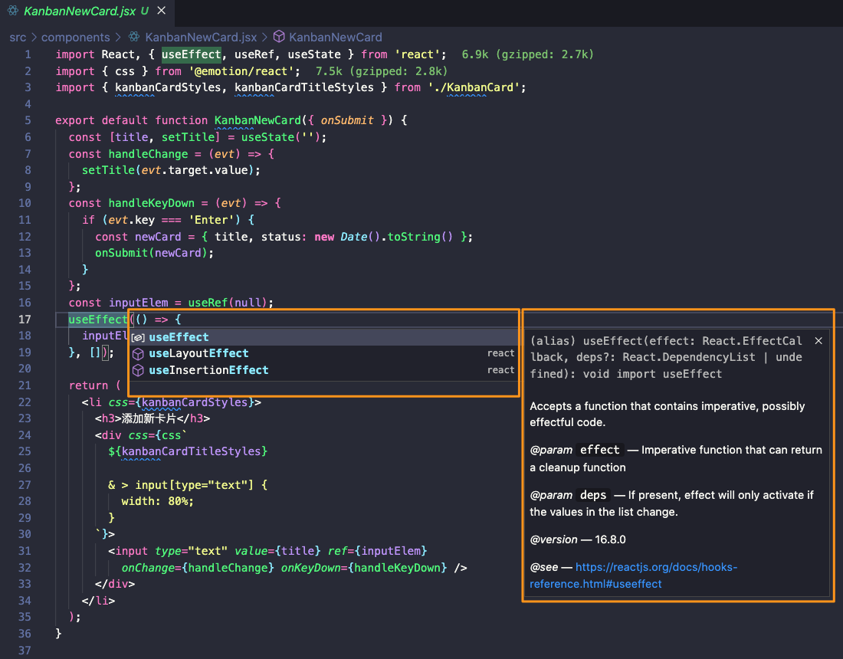Click the onSubmit parameter on line 5
This screenshot has height=659, width=843.
click(346, 120)
